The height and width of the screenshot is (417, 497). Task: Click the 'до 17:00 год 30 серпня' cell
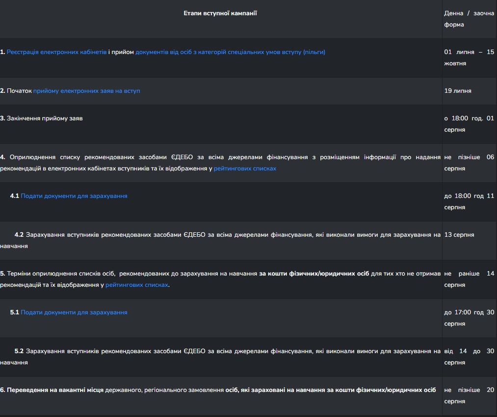click(469, 318)
